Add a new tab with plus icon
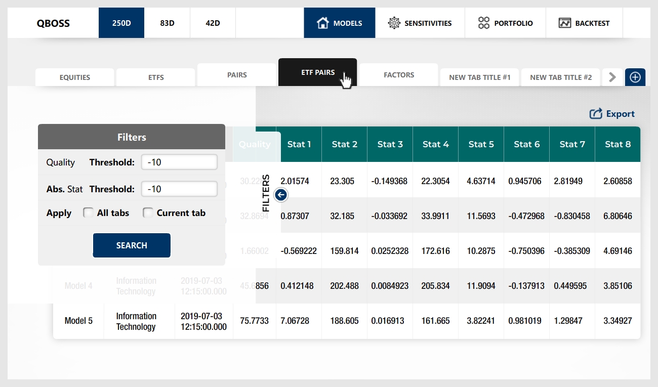 click(635, 77)
